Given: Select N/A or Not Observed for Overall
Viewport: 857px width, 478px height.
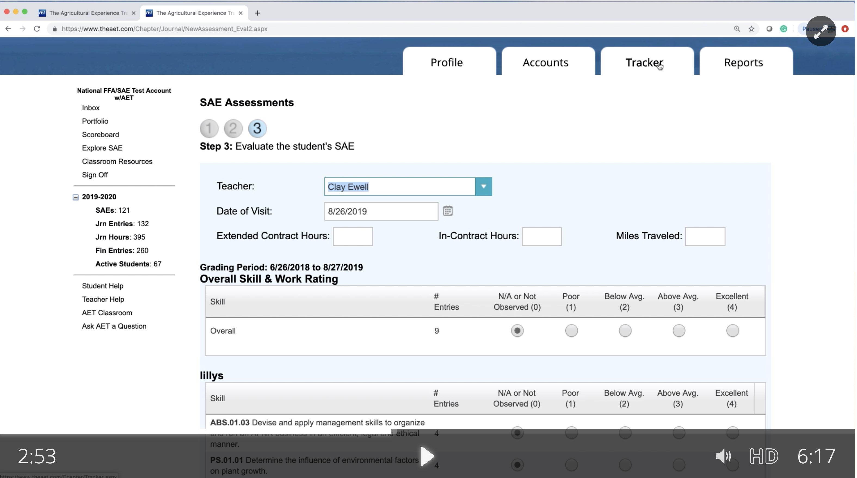Looking at the screenshot, I should pos(517,331).
